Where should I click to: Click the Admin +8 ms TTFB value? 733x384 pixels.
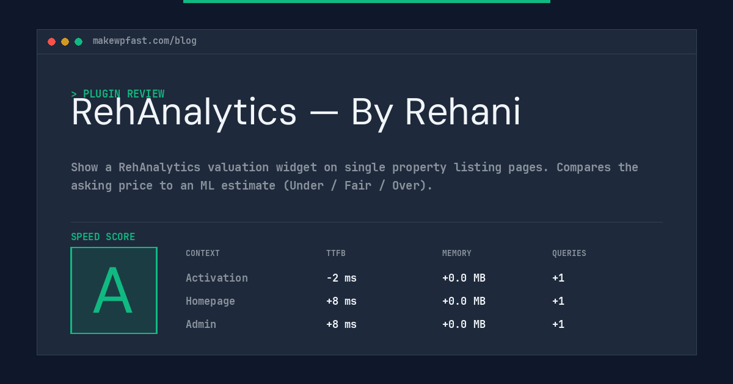tap(341, 324)
